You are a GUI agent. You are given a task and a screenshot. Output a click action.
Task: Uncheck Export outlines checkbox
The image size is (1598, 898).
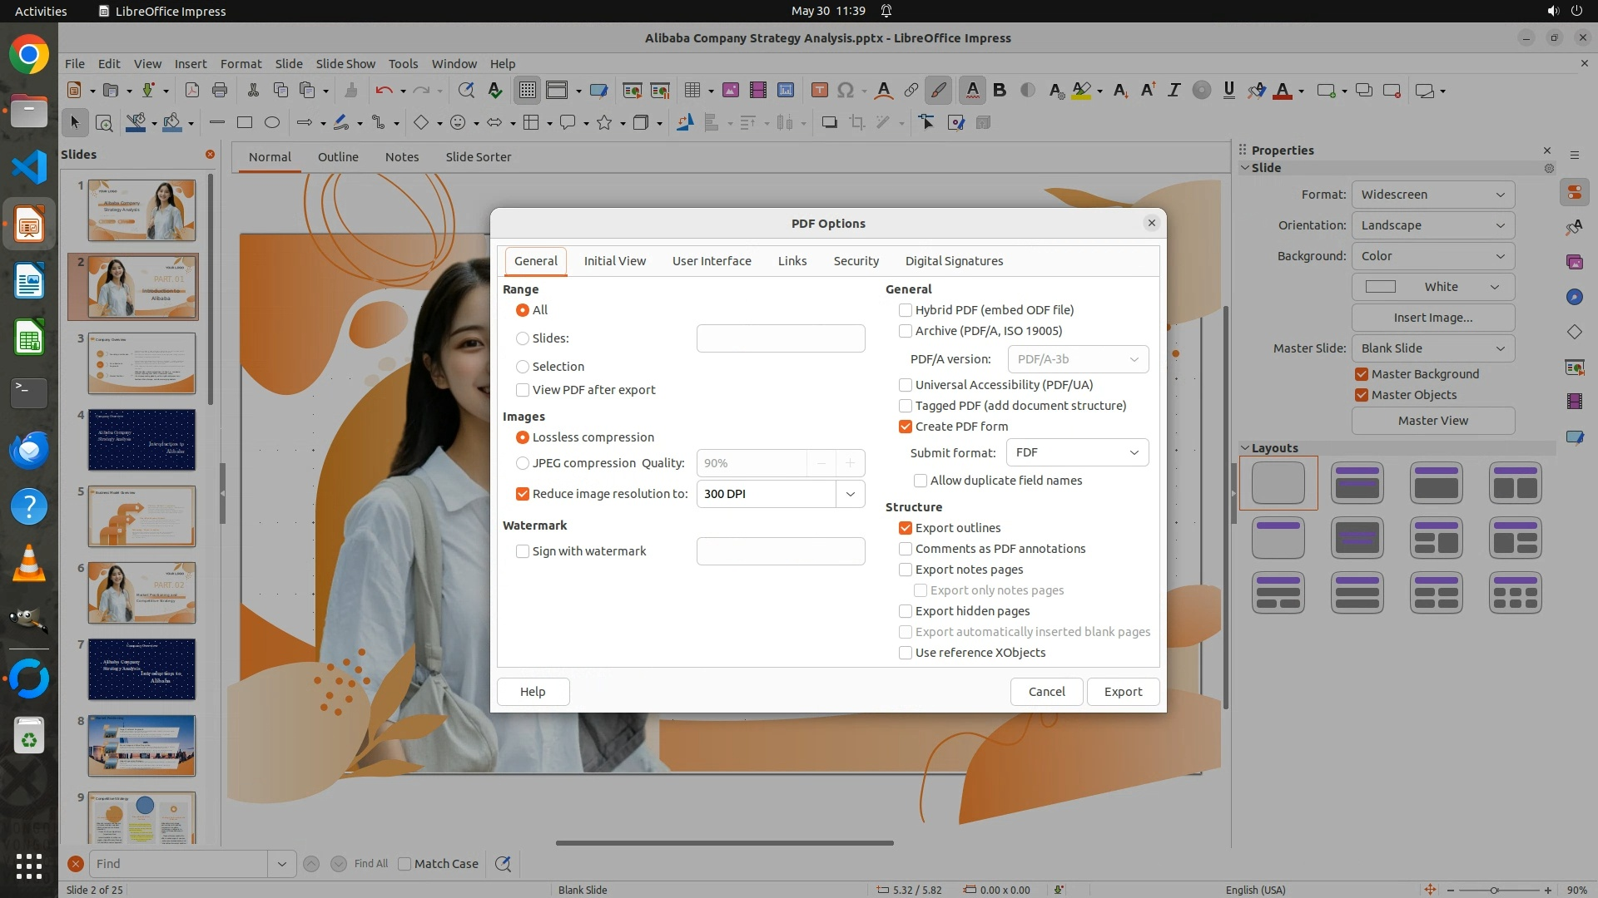click(906, 528)
